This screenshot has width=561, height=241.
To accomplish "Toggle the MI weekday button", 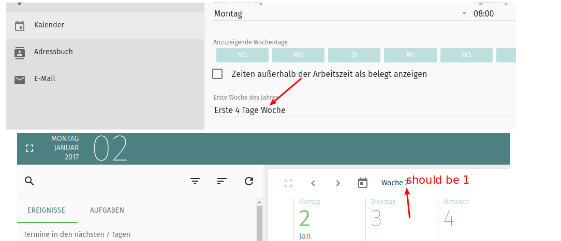I will coord(410,55).
